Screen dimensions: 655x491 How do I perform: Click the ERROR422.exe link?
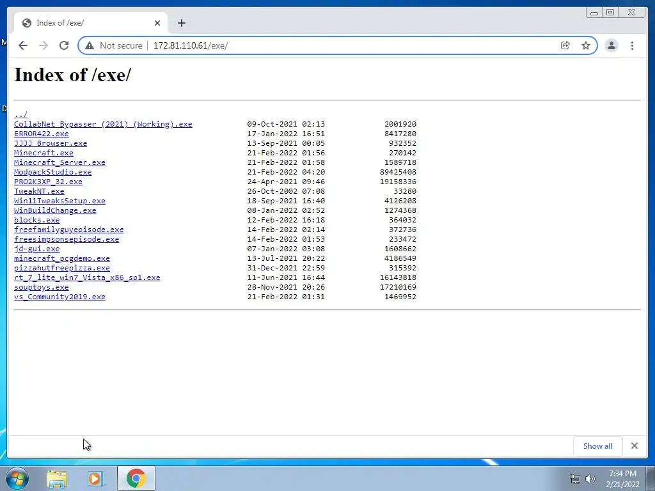[42, 134]
